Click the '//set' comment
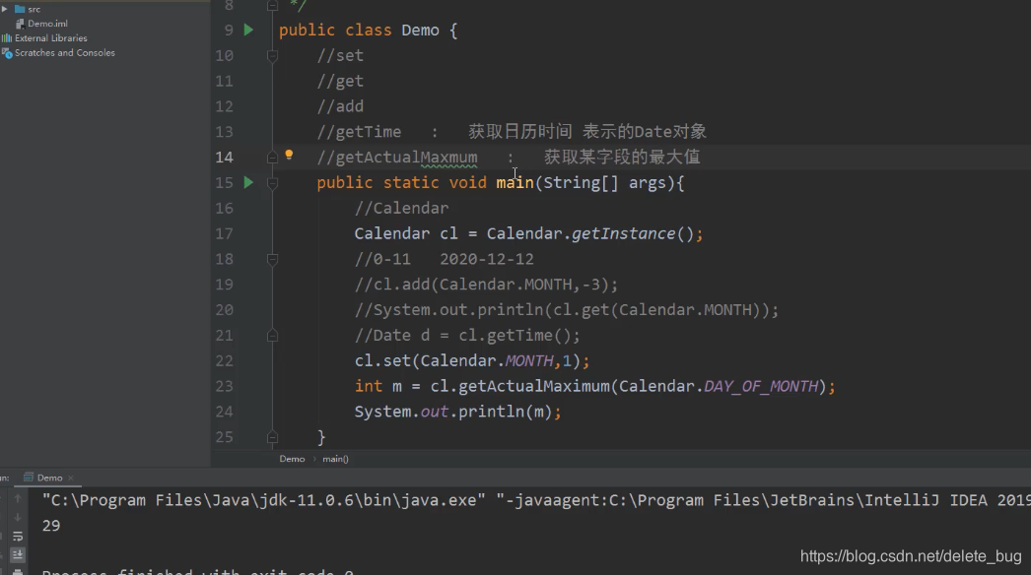 (340, 56)
